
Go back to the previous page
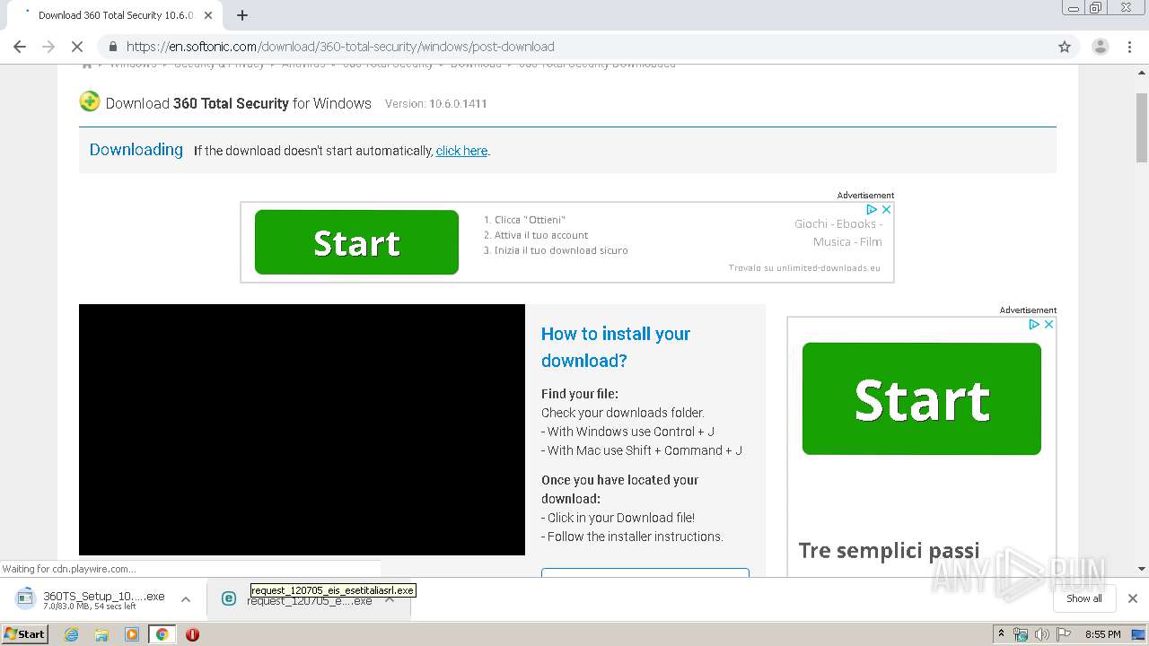[20, 47]
